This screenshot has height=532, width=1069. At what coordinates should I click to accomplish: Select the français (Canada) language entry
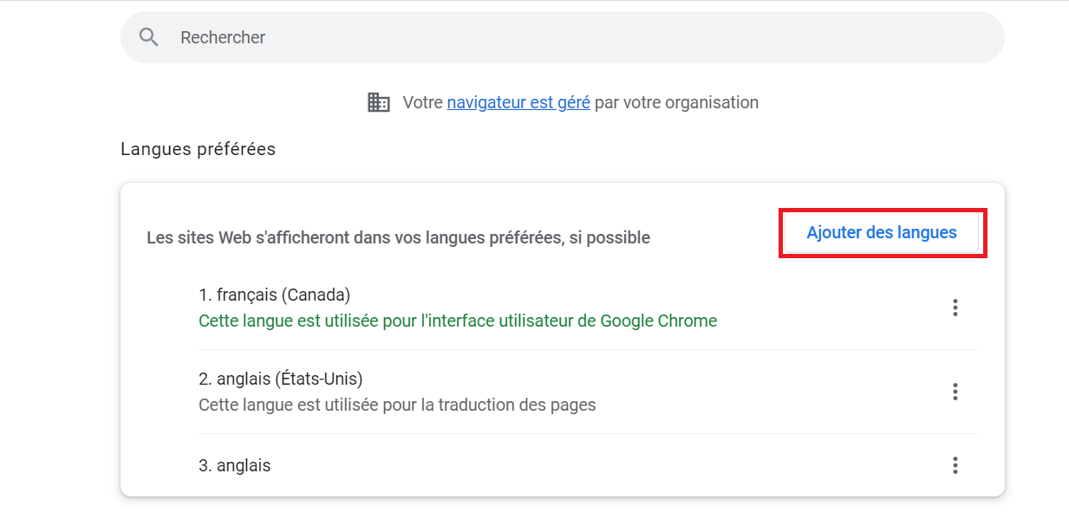275,295
